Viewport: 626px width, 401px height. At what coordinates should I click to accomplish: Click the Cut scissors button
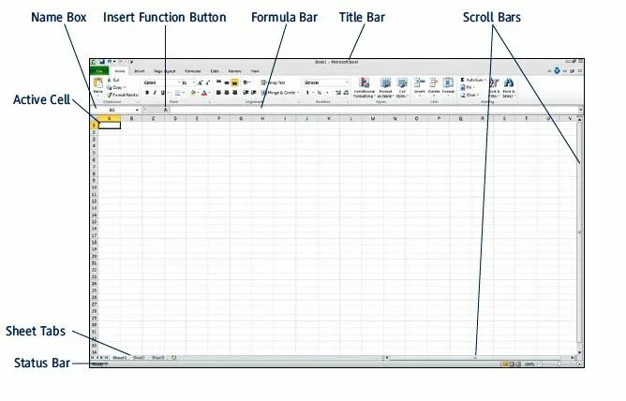click(x=113, y=81)
